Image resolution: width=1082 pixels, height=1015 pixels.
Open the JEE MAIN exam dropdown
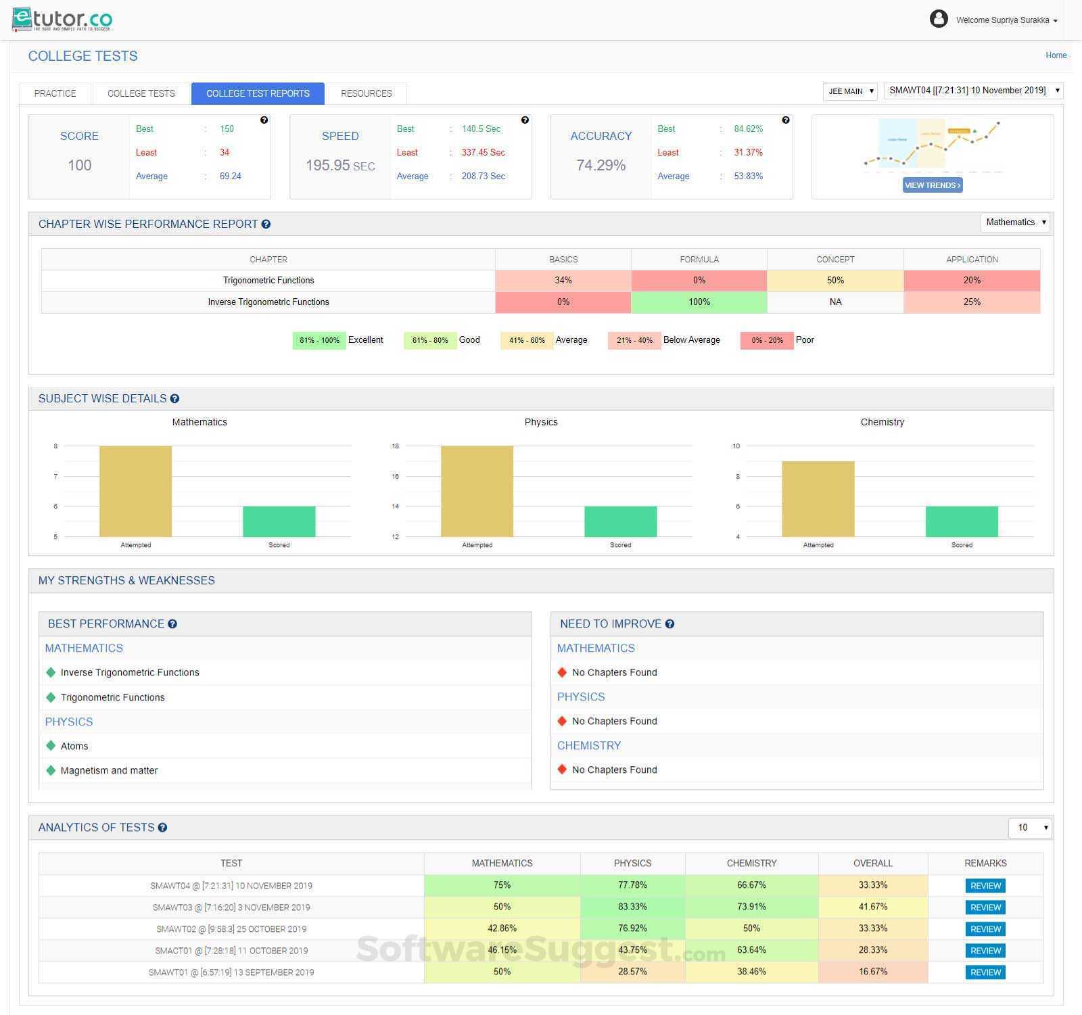tap(849, 91)
